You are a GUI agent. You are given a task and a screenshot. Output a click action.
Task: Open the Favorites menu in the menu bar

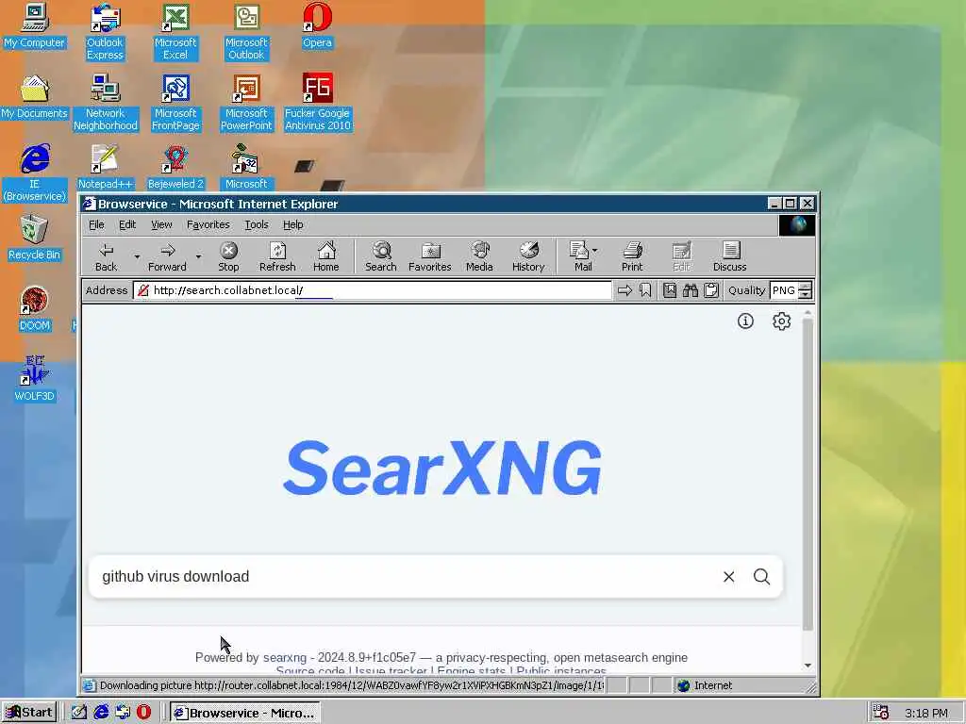[x=208, y=224]
